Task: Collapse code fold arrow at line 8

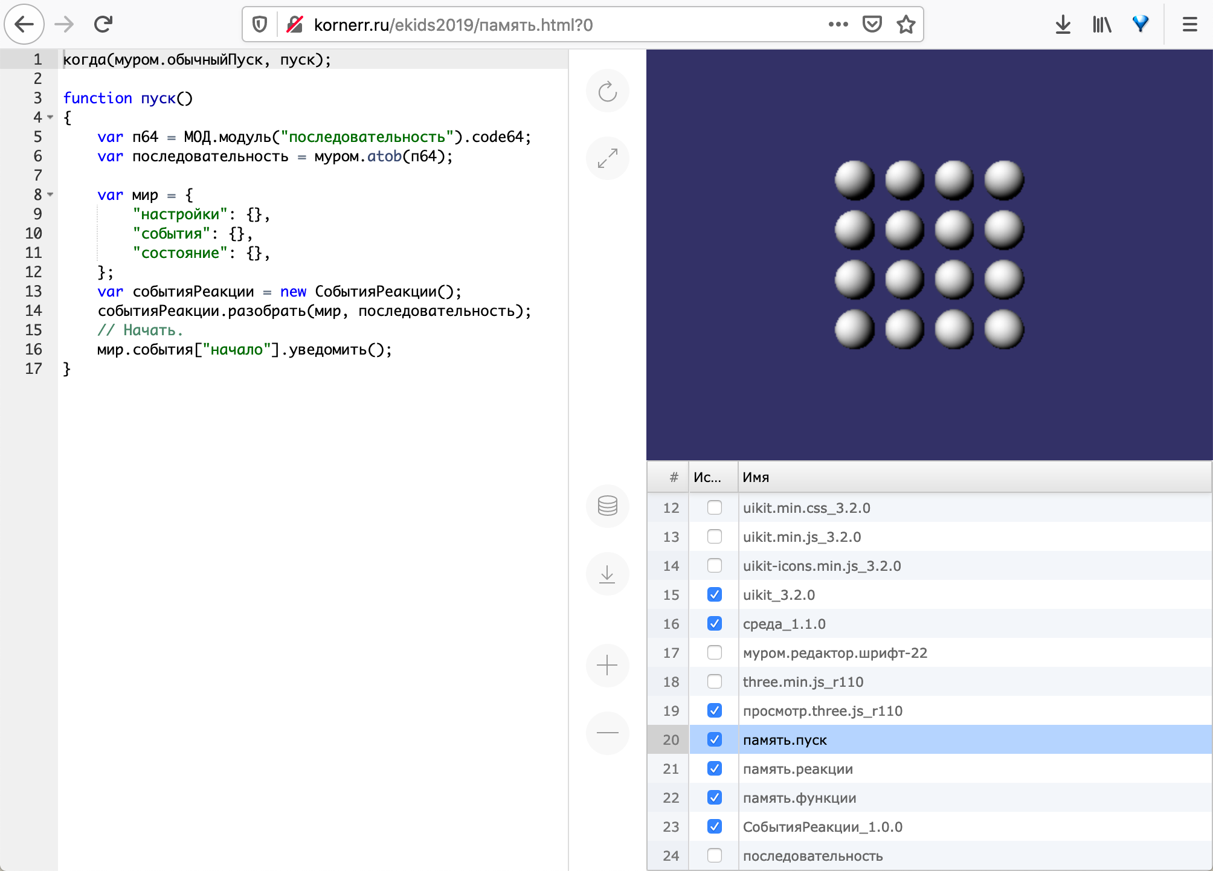Action: click(51, 194)
